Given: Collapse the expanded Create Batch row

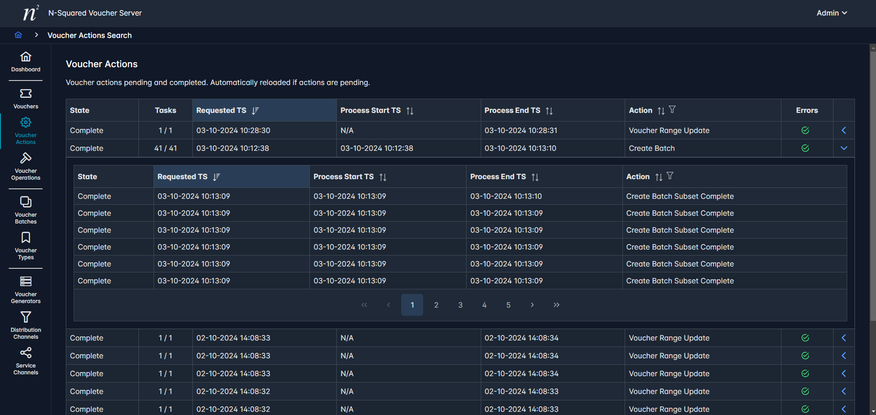Looking at the screenshot, I should coord(844,148).
